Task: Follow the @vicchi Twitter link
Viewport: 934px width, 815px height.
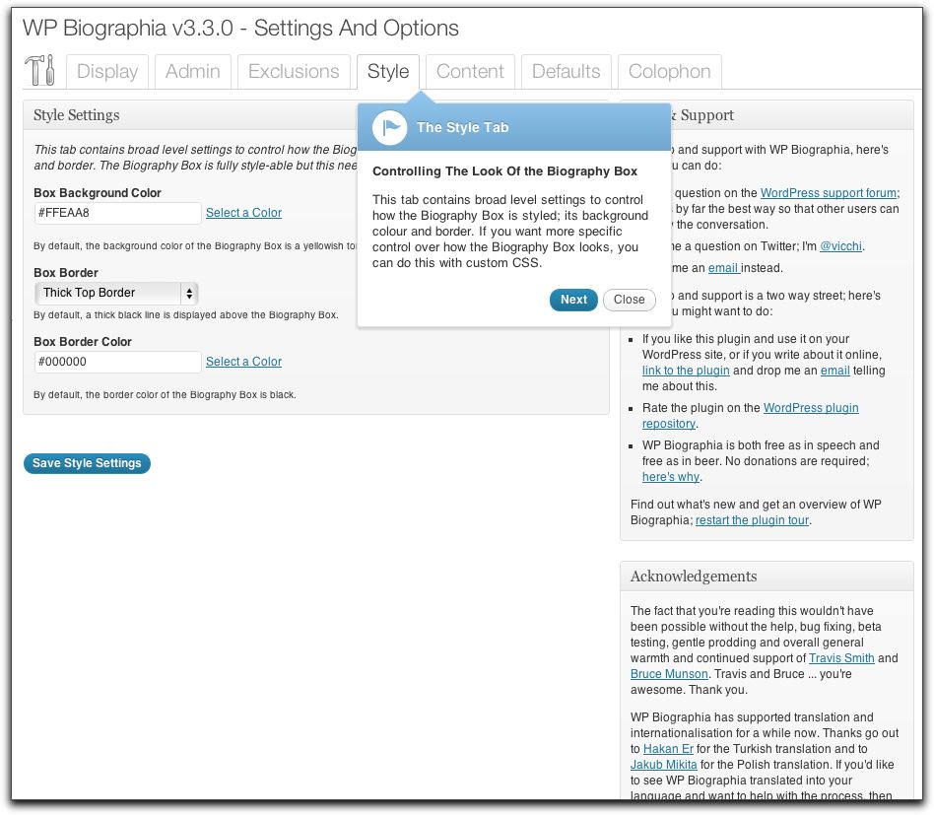Action: 840,246
